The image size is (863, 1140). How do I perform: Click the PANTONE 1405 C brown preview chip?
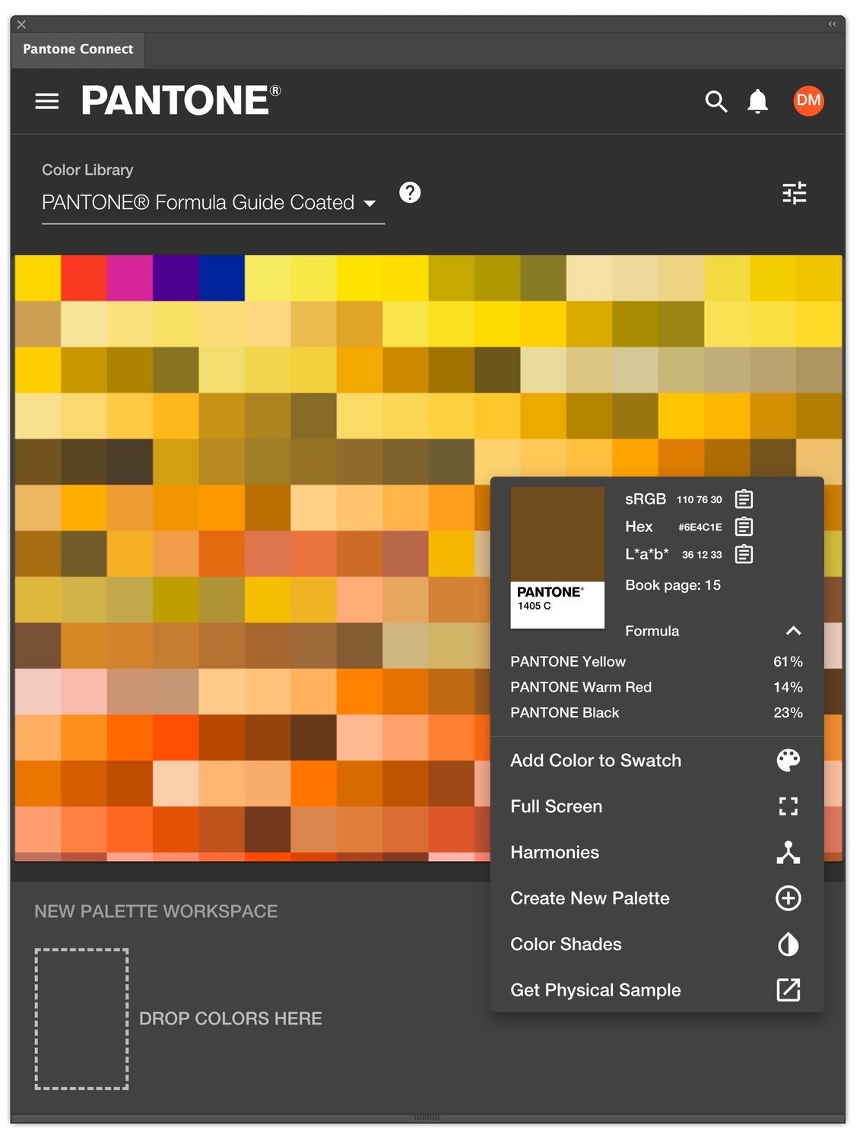[x=557, y=558]
